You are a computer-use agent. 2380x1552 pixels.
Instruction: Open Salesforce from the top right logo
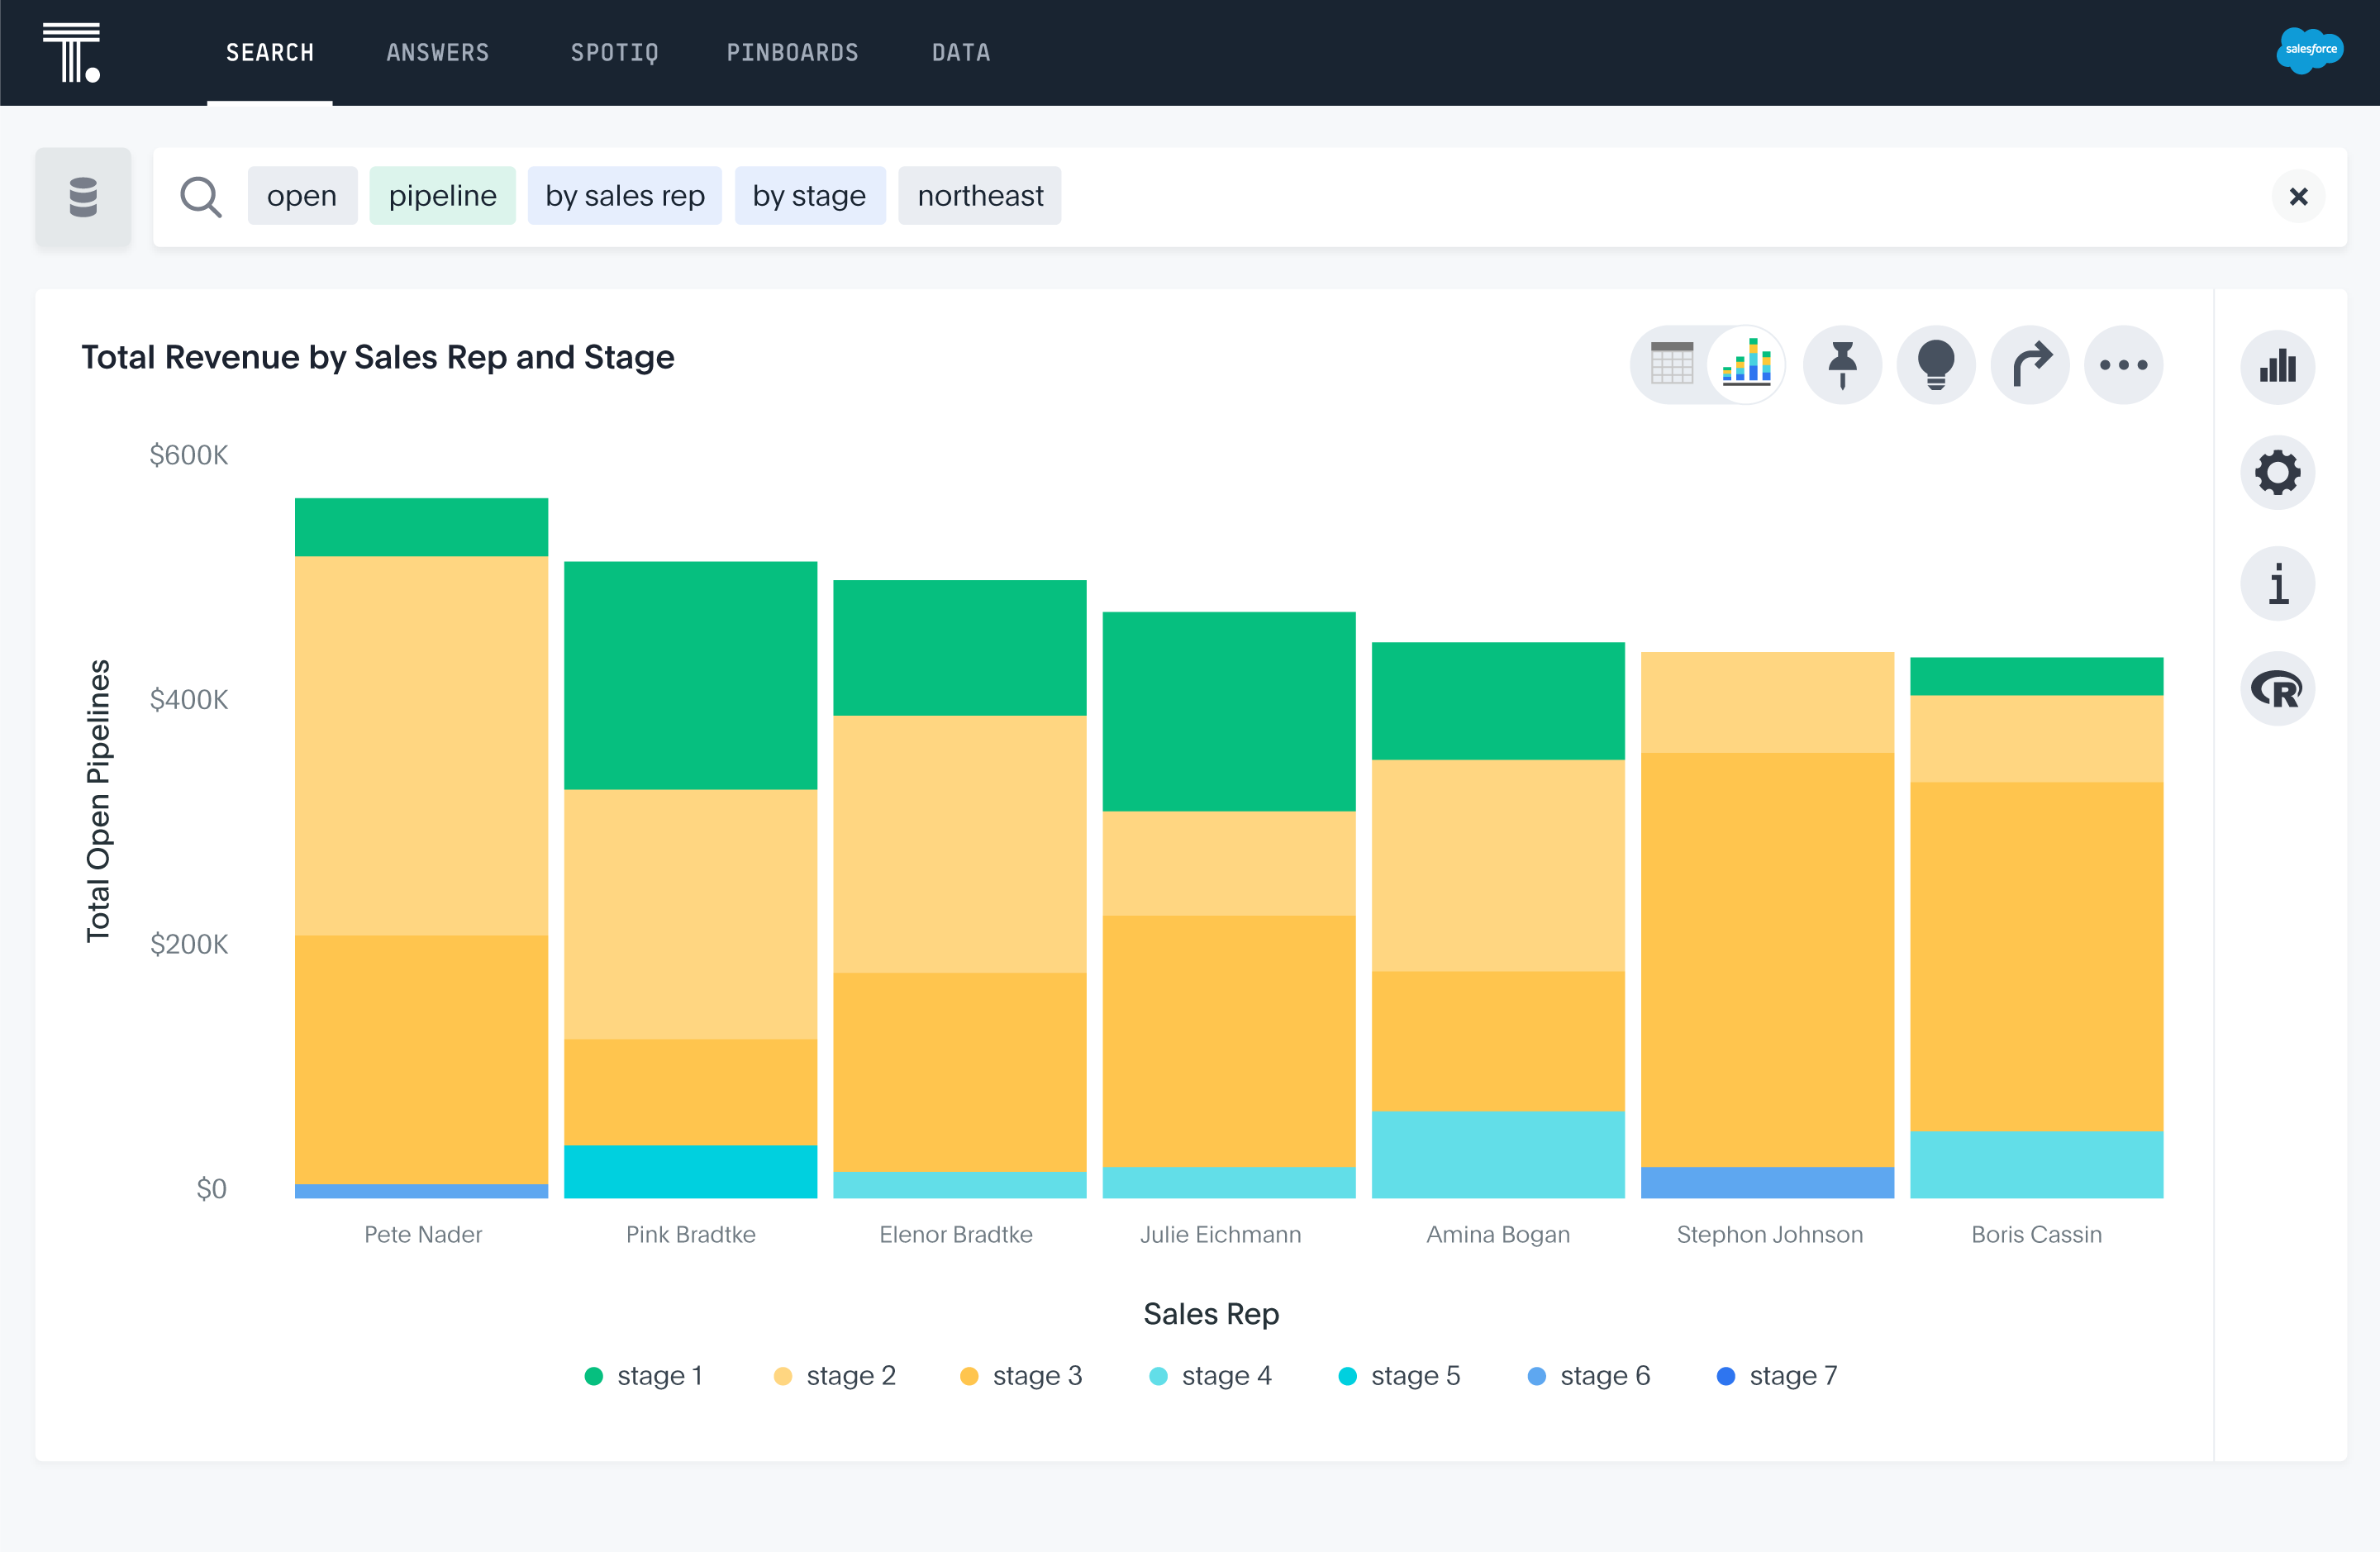tap(2308, 50)
